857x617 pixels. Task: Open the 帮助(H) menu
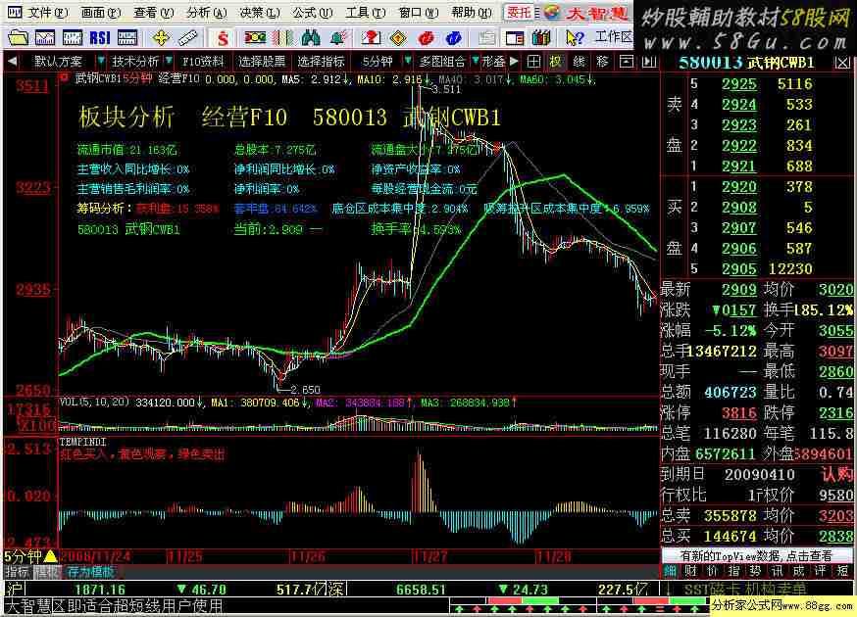tap(472, 13)
